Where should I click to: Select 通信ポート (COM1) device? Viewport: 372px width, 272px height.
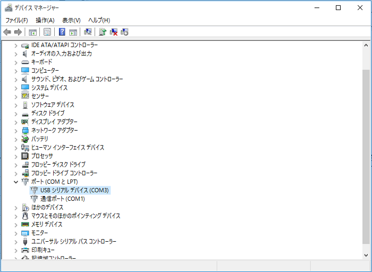tap(62, 199)
